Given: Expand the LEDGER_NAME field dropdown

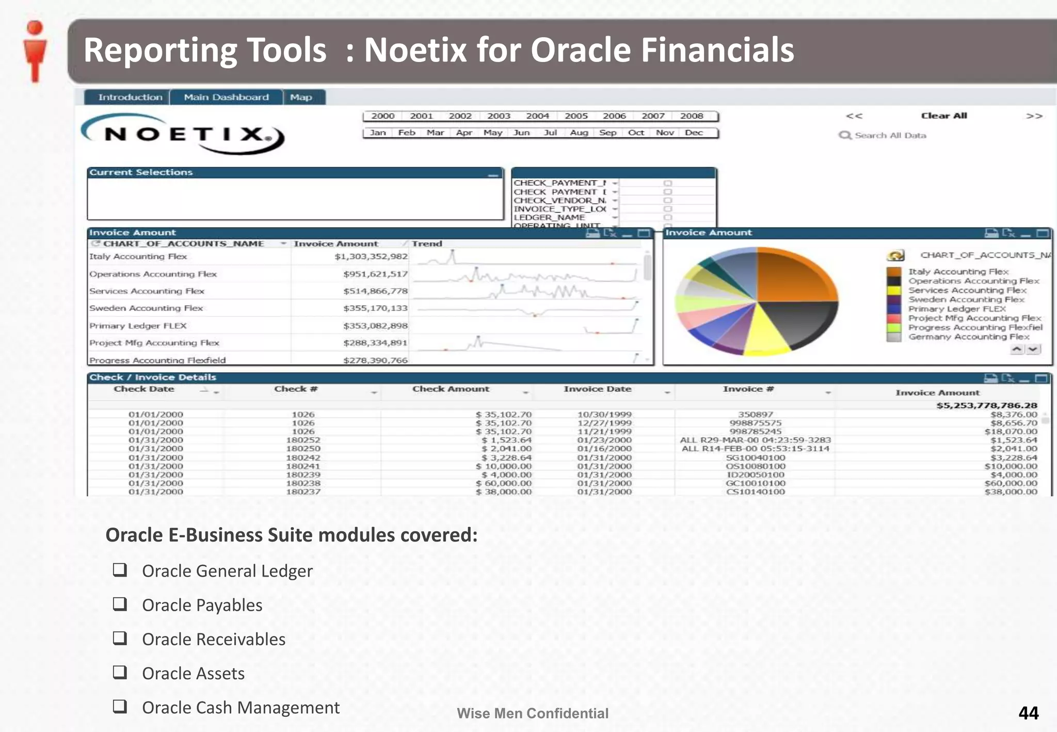Looking at the screenshot, I should (x=615, y=218).
